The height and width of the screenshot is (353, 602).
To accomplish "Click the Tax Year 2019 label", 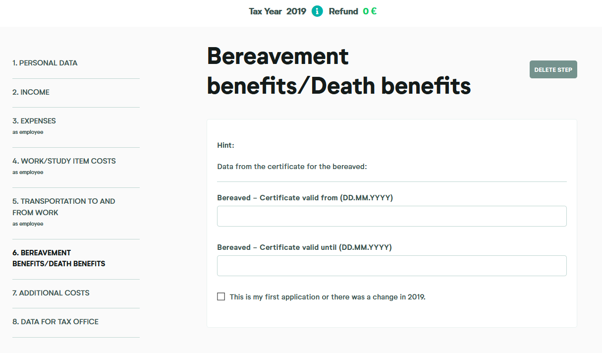I will pos(277,11).
